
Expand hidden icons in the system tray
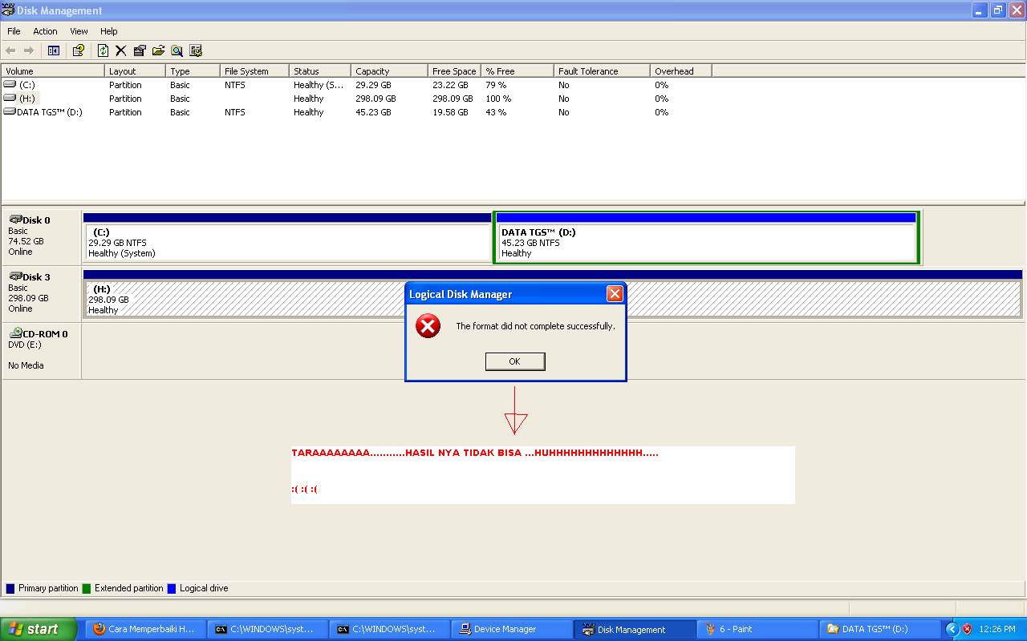tap(954, 629)
